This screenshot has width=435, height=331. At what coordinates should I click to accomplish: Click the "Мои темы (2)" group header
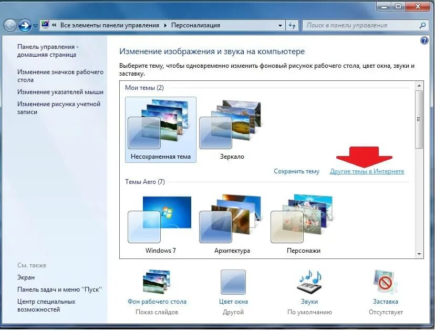pos(144,88)
